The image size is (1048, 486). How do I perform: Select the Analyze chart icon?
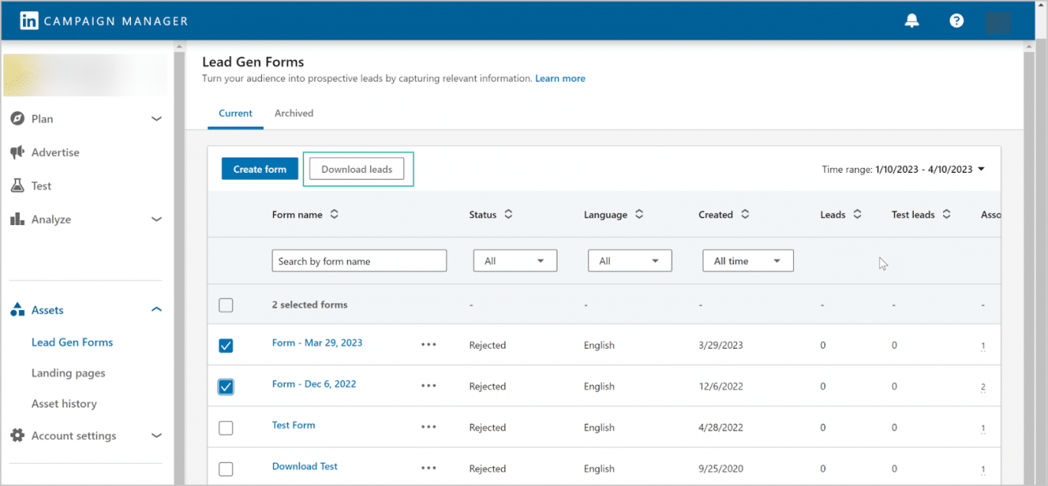coord(17,219)
